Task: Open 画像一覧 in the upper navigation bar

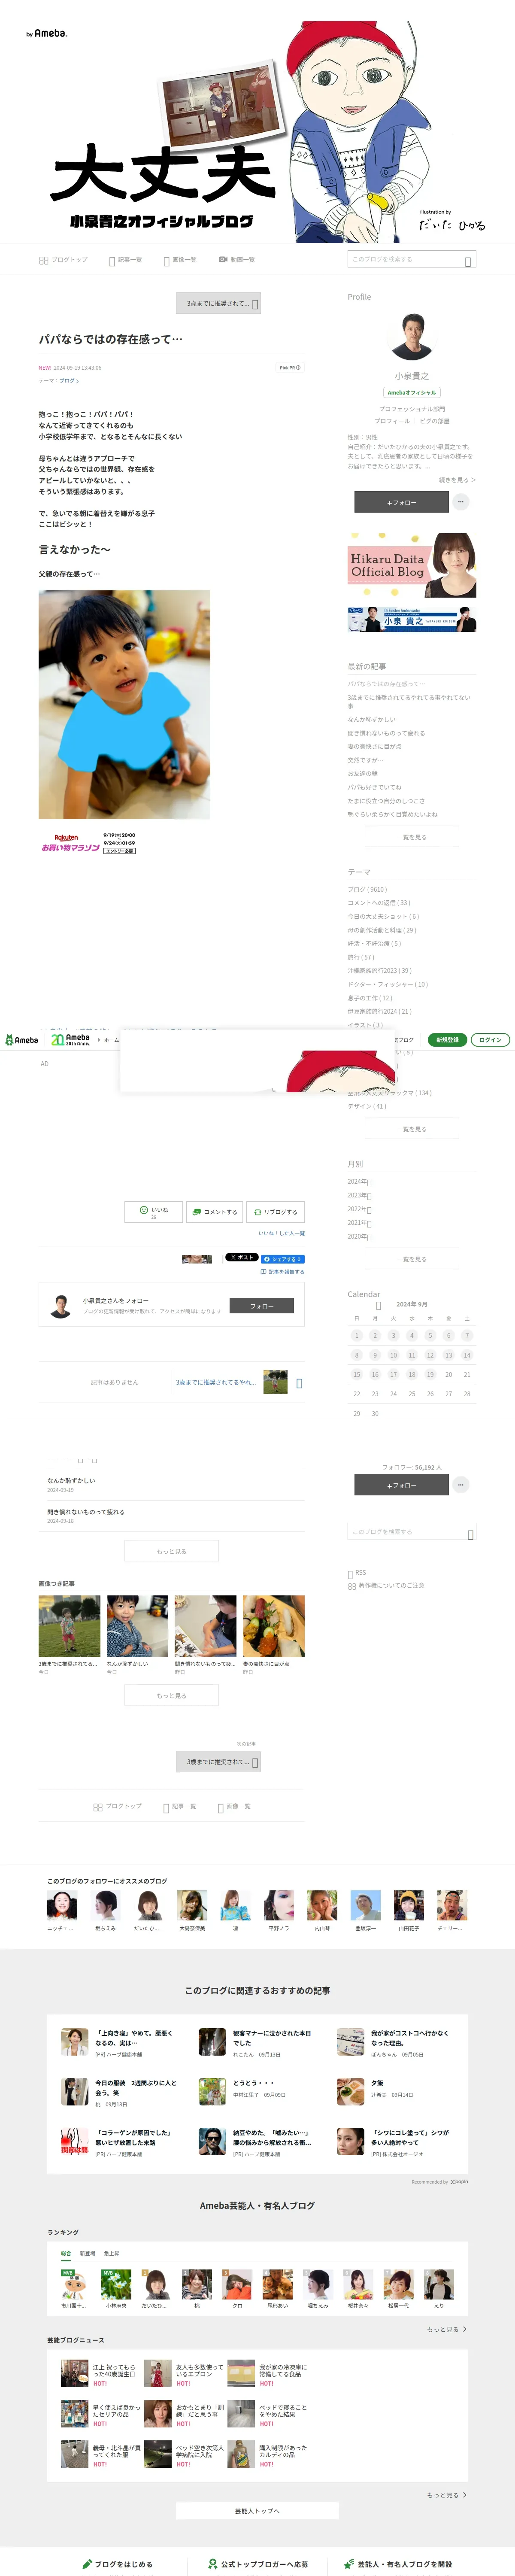Action: (180, 260)
